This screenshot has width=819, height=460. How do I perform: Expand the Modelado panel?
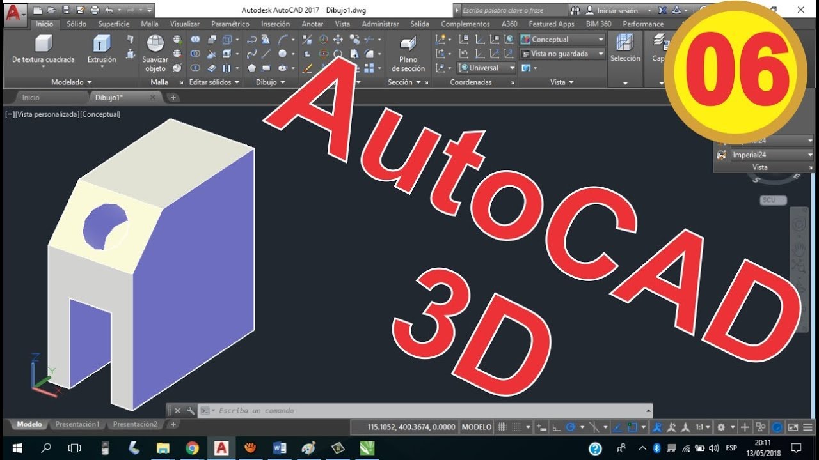pos(72,82)
